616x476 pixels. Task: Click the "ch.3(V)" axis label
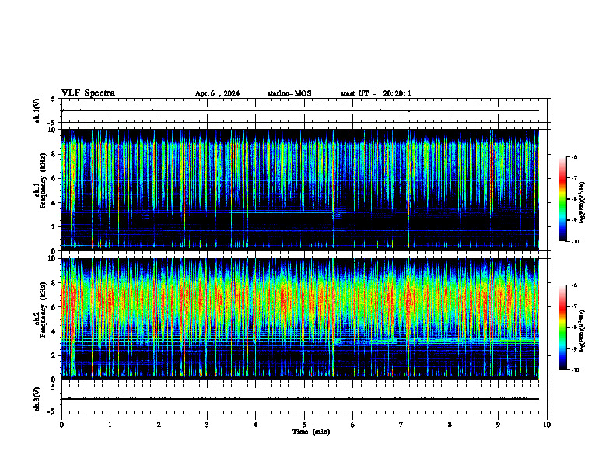(x=37, y=399)
